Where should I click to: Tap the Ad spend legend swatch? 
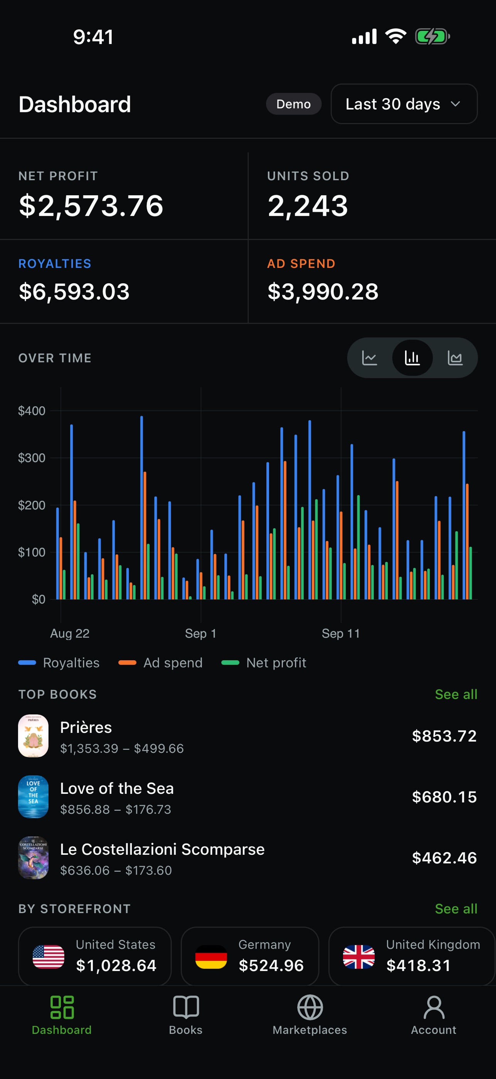tap(128, 663)
